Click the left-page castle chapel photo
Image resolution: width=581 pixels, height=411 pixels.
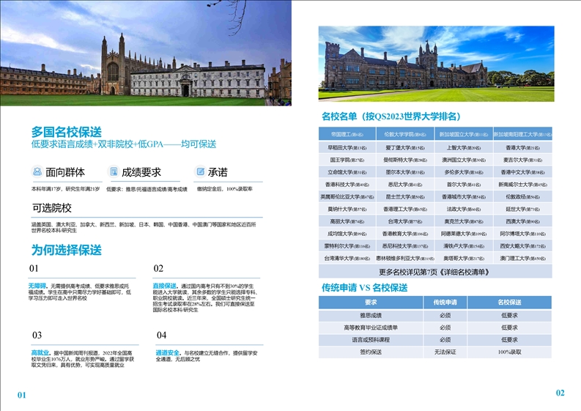click(x=145, y=53)
